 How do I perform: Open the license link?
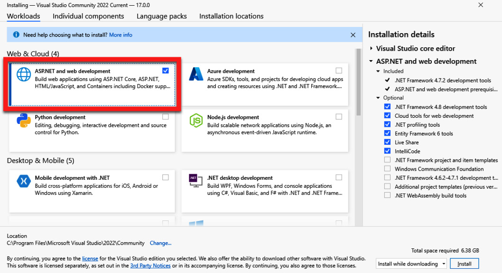(90, 258)
